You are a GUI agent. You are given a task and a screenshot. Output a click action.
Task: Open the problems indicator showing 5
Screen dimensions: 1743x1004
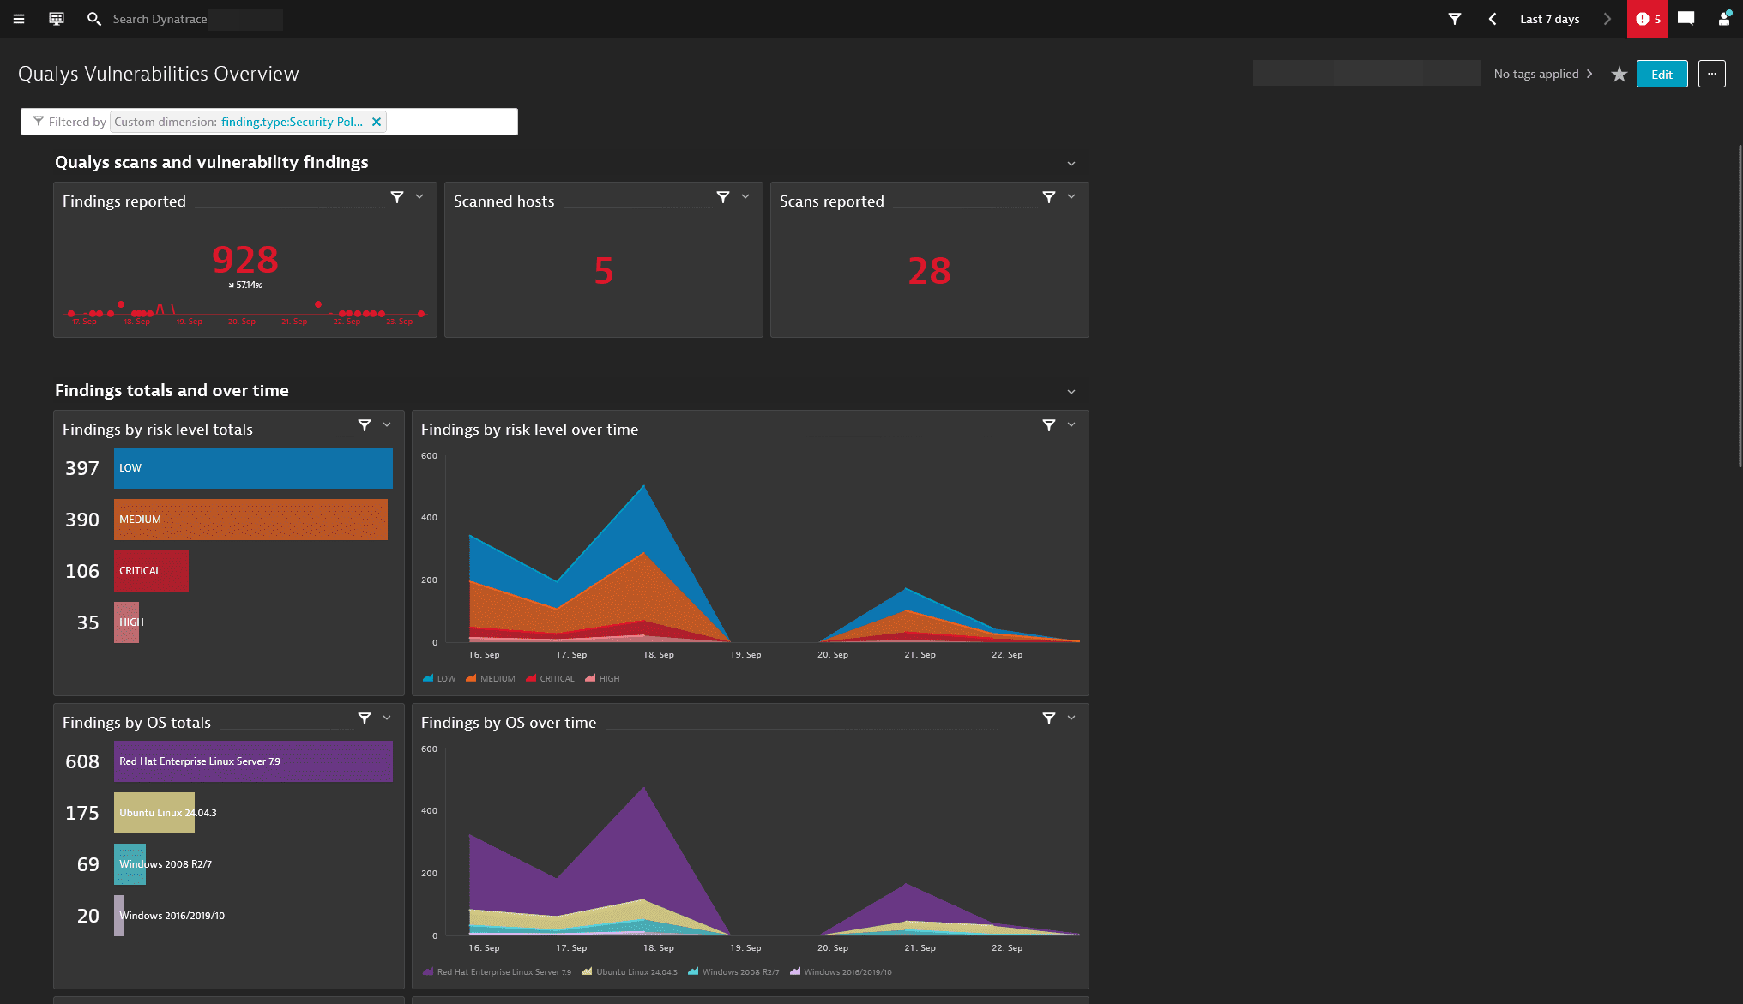[x=1647, y=19]
